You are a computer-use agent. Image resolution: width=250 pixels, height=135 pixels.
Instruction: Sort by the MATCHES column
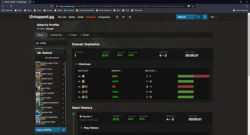151,71
